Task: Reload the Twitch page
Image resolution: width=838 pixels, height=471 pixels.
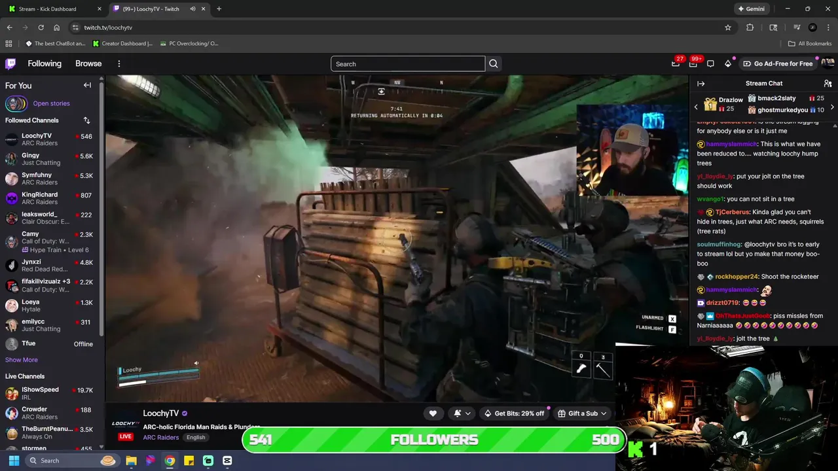Action: point(41,27)
